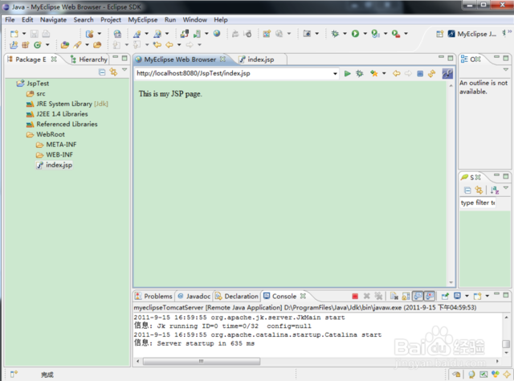Open the Window menu

[194, 19]
